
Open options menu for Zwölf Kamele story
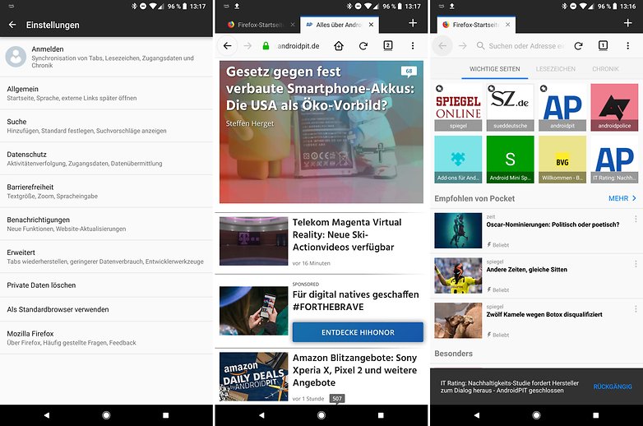pyautogui.click(x=636, y=308)
